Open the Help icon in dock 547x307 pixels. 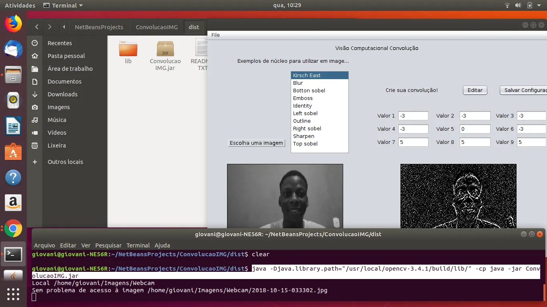[13, 177]
